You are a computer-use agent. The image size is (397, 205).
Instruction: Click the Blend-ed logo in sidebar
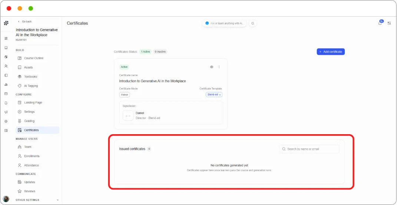tap(6, 23)
